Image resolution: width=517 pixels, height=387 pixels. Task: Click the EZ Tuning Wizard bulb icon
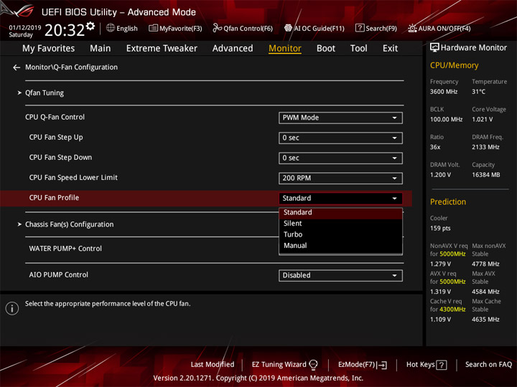pyautogui.click(x=314, y=365)
